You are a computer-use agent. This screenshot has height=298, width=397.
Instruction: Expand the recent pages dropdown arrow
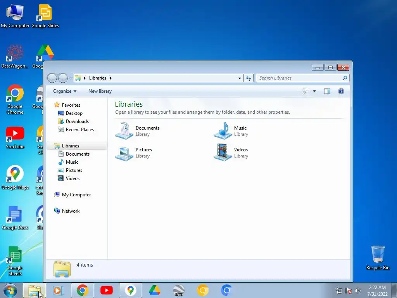point(71,78)
